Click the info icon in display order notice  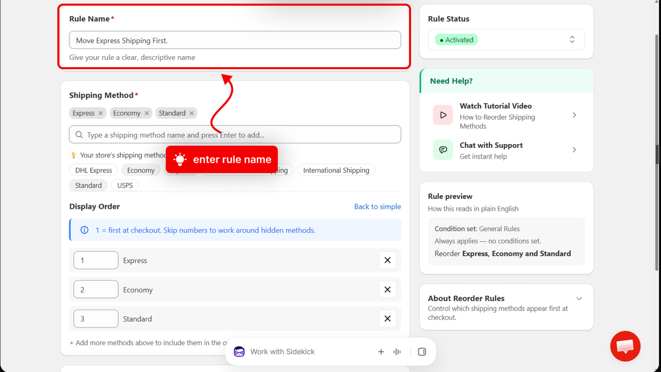pyautogui.click(x=85, y=230)
